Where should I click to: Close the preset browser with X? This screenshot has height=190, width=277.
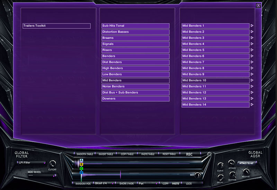coord(258,6)
